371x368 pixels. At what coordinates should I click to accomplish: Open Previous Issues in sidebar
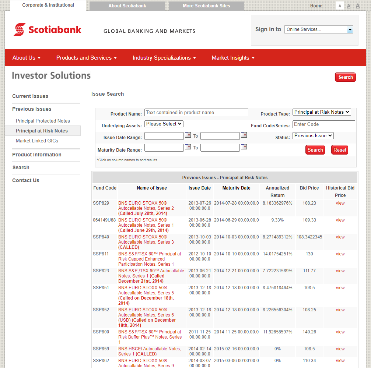32,109
